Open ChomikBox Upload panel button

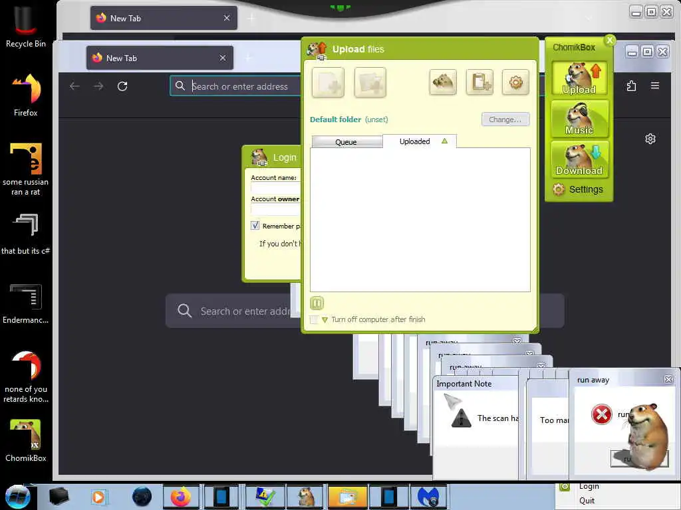point(579,79)
